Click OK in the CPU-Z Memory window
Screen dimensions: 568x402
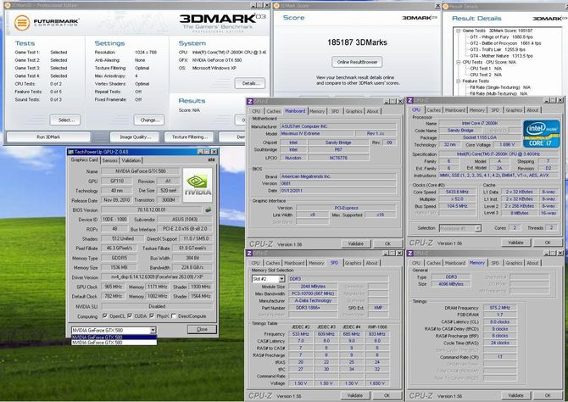pyautogui.click(x=548, y=395)
